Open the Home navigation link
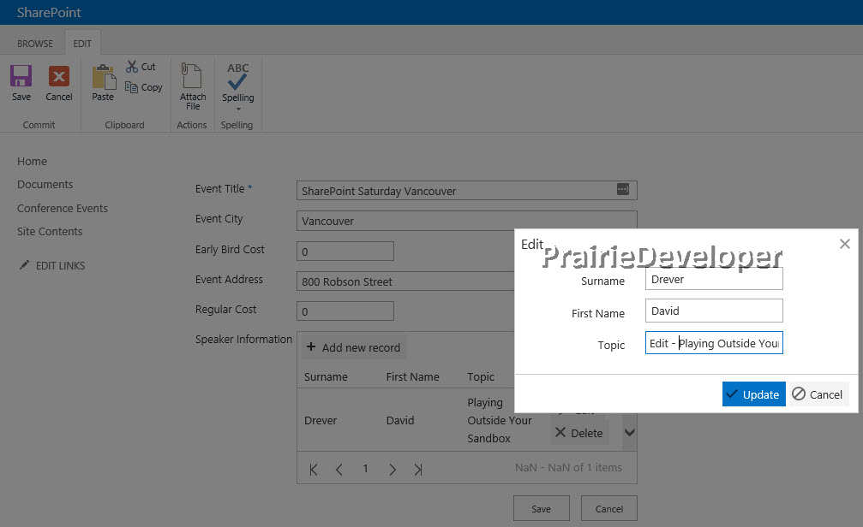Image resolution: width=863 pixels, height=527 pixels. (x=32, y=161)
